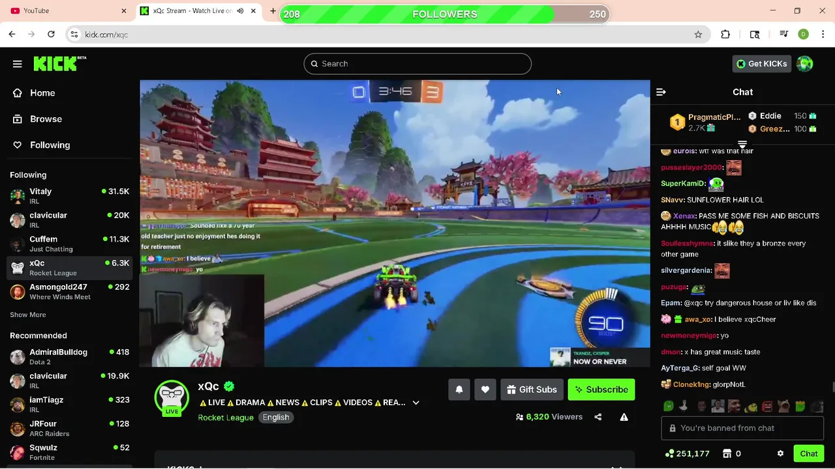Screen dimensions: 835x469
Task: Select PragmaticPl top gifter entry
Action: tap(706, 122)
